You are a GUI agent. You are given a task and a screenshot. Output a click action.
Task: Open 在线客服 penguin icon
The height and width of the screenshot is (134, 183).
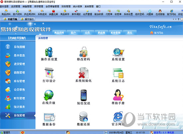(160, 13)
